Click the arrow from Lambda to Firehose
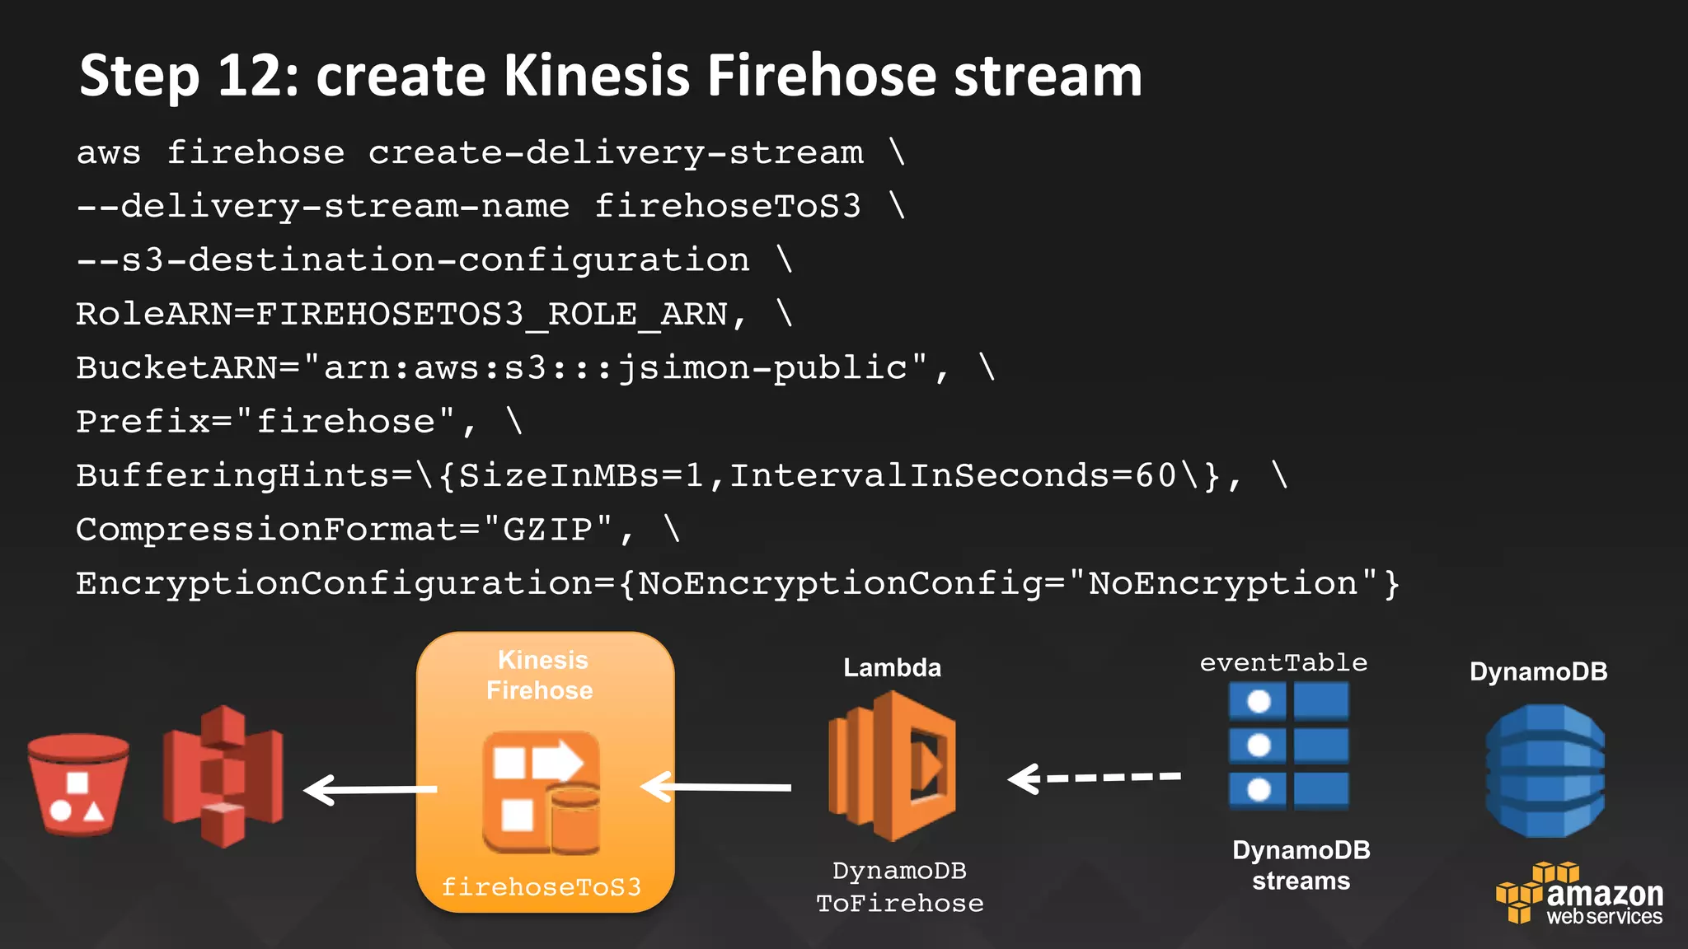 [715, 787]
